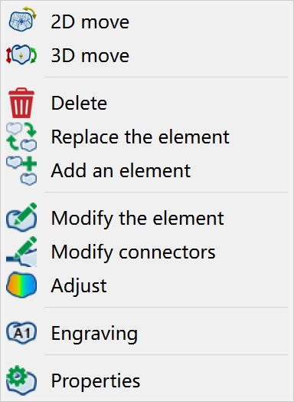Click the A1 Engraving icon

(x=21, y=332)
